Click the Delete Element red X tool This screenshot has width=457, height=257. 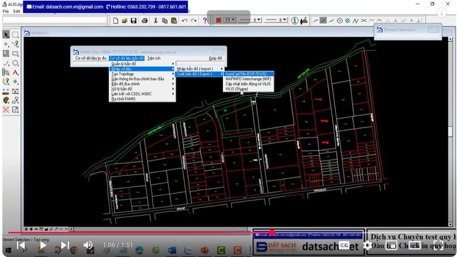tap(6, 110)
